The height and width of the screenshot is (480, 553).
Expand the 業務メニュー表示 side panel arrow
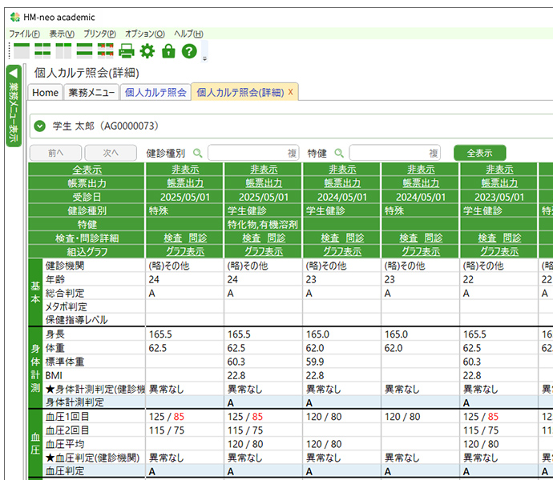pos(12,73)
